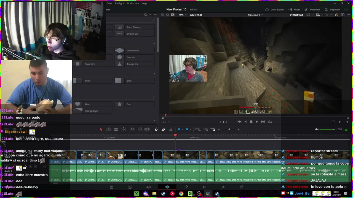Toggle the Position Lock padlock
This screenshot has width=353, height=198.
click(171, 130)
